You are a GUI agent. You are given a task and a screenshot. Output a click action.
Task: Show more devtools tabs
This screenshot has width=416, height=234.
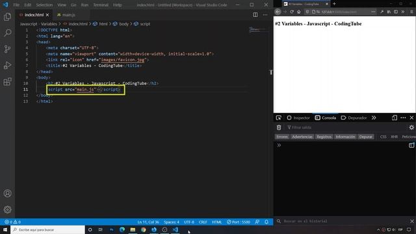[374, 118]
